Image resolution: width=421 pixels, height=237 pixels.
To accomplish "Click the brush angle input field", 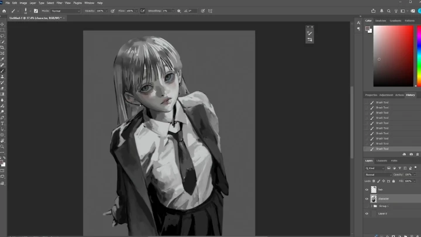I will click(192, 11).
